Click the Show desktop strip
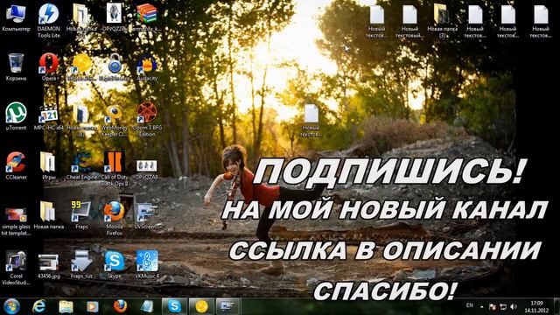The width and height of the screenshot is (560, 315). 557,306
